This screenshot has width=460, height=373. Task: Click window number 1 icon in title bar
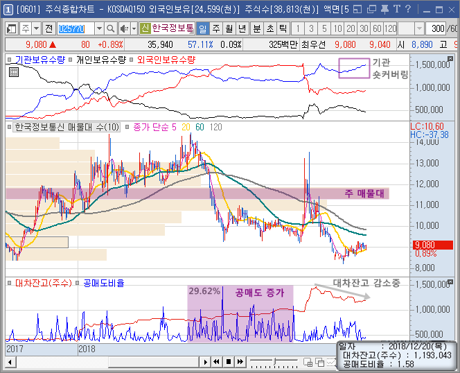coord(8,10)
